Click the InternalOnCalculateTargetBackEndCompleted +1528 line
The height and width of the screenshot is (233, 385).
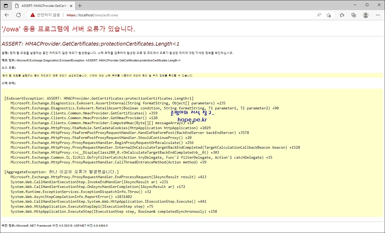pyautogui.click(x=155, y=148)
